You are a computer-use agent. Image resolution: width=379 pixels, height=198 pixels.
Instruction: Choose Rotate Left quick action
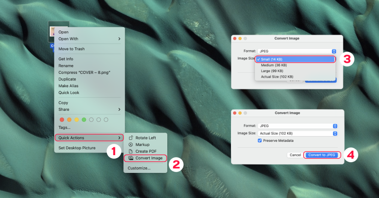145,138
